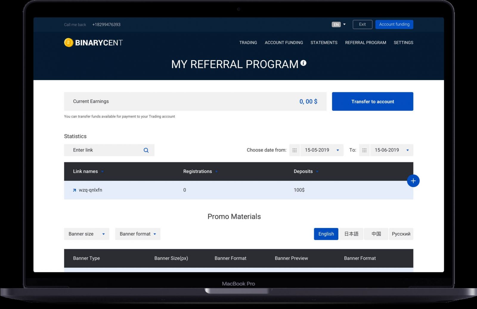Screen dimensions: 477x309
Task: Switch promo materials to 日本語
Action: point(351,234)
